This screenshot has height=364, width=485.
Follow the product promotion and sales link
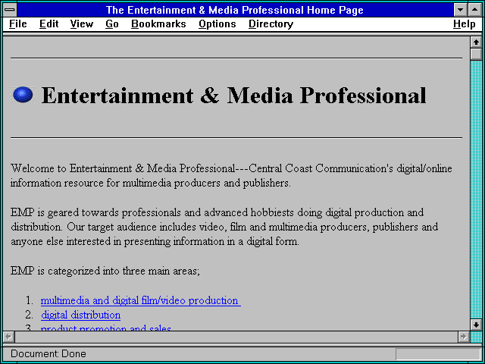106,328
